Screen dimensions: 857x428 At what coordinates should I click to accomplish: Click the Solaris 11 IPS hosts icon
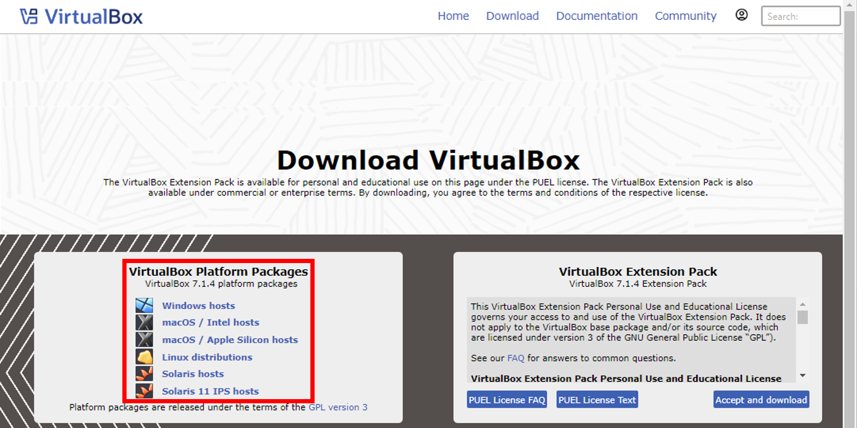point(144,391)
